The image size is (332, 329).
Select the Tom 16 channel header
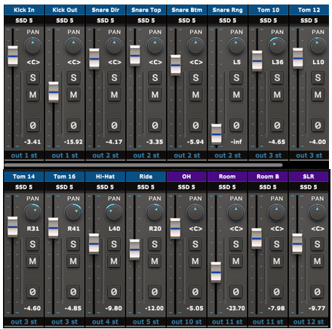point(65,177)
